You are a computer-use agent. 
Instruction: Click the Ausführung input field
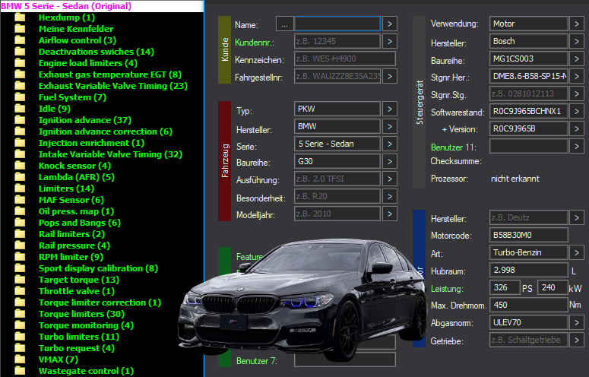(x=337, y=179)
